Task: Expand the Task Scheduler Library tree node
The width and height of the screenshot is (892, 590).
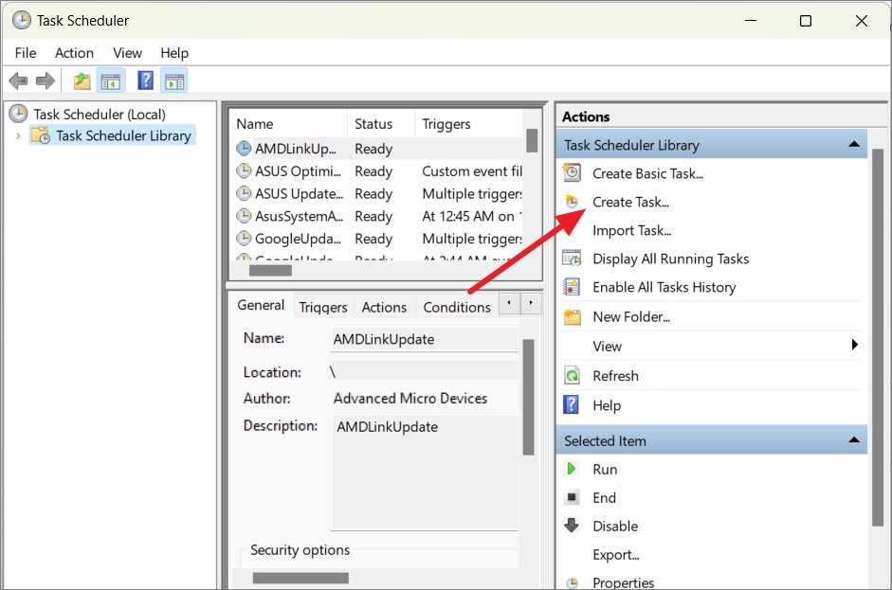Action: [18, 135]
